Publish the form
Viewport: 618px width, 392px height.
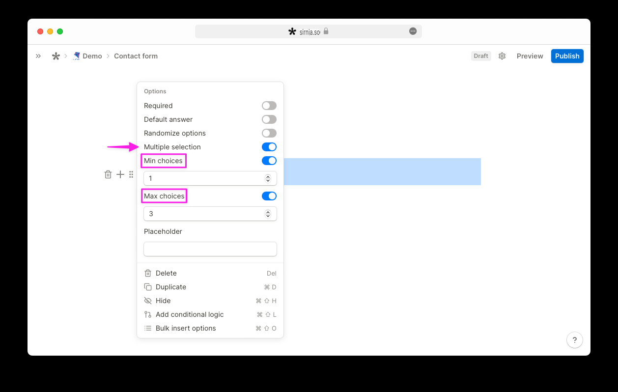tap(567, 56)
